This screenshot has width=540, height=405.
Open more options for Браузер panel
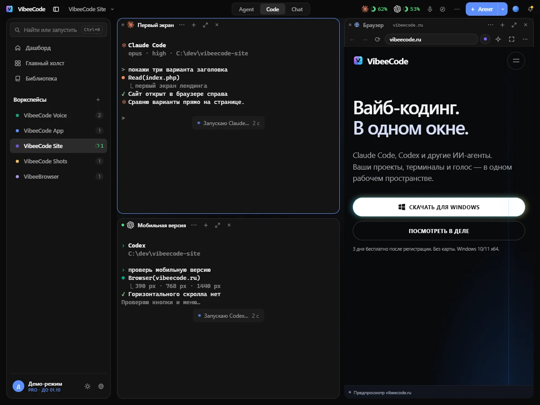point(491,25)
